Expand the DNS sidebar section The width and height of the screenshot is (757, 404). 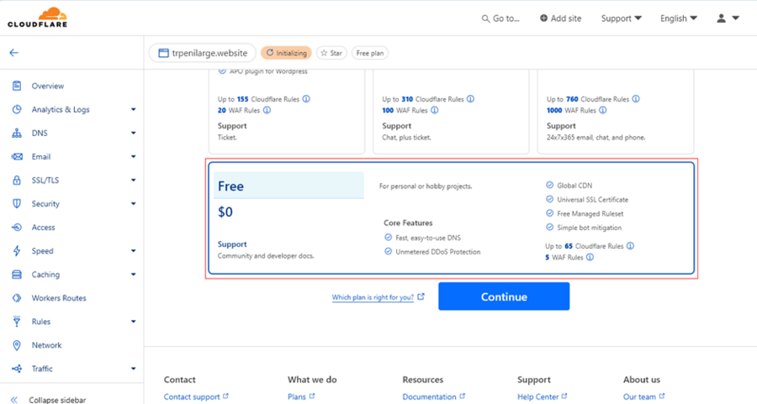tap(133, 133)
